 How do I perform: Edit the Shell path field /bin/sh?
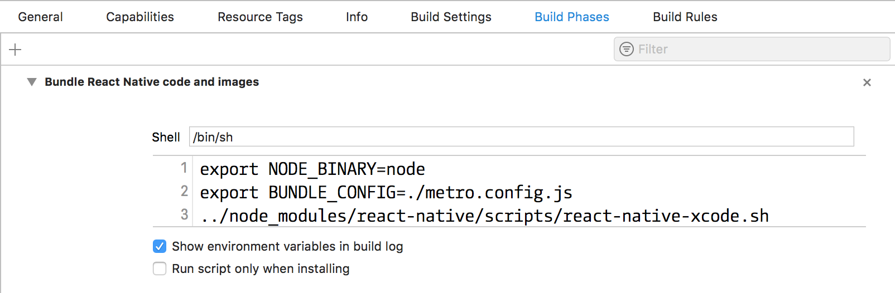click(521, 136)
